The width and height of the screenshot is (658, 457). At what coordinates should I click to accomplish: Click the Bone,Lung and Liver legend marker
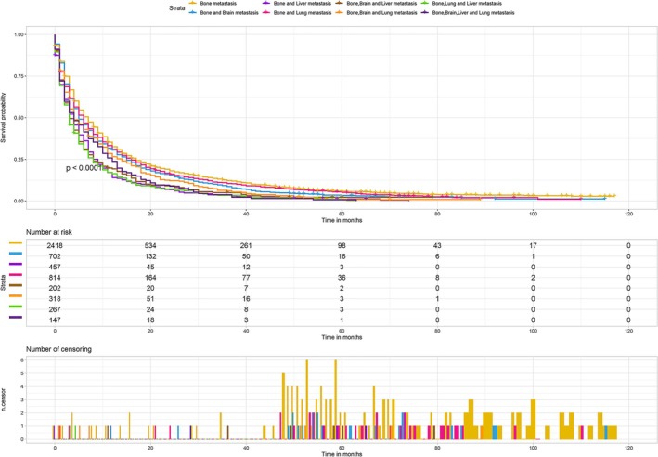point(425,3)
